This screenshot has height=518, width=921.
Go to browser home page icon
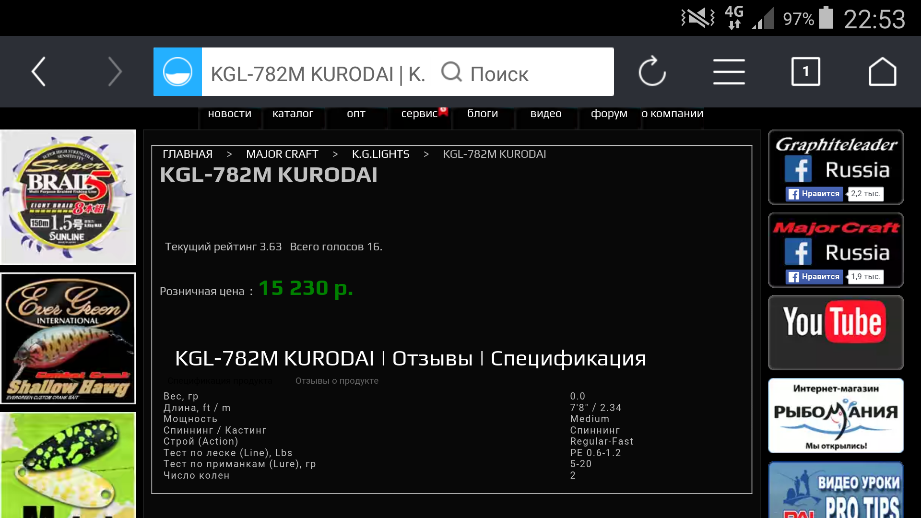(x=882, y=72)
